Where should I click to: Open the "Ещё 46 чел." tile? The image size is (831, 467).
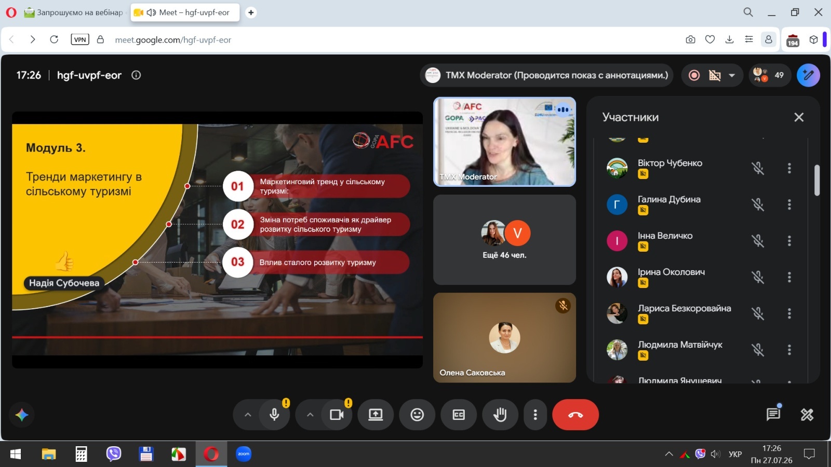point(504,240)
